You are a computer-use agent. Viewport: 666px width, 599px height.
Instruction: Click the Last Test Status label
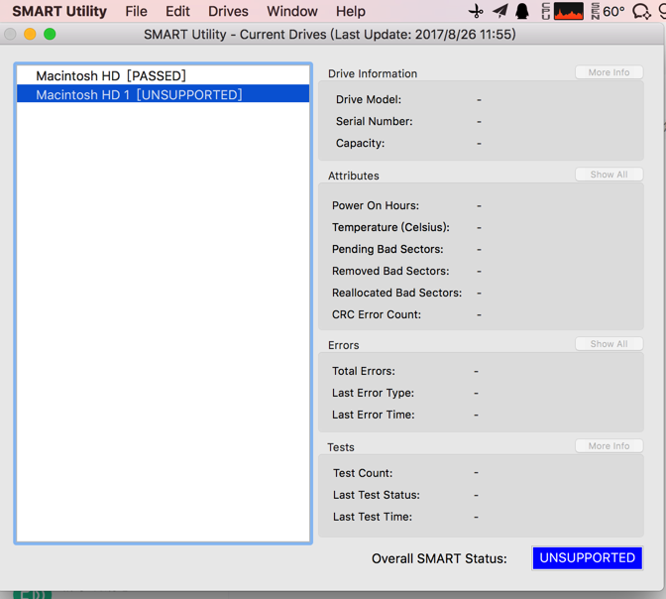377,495
